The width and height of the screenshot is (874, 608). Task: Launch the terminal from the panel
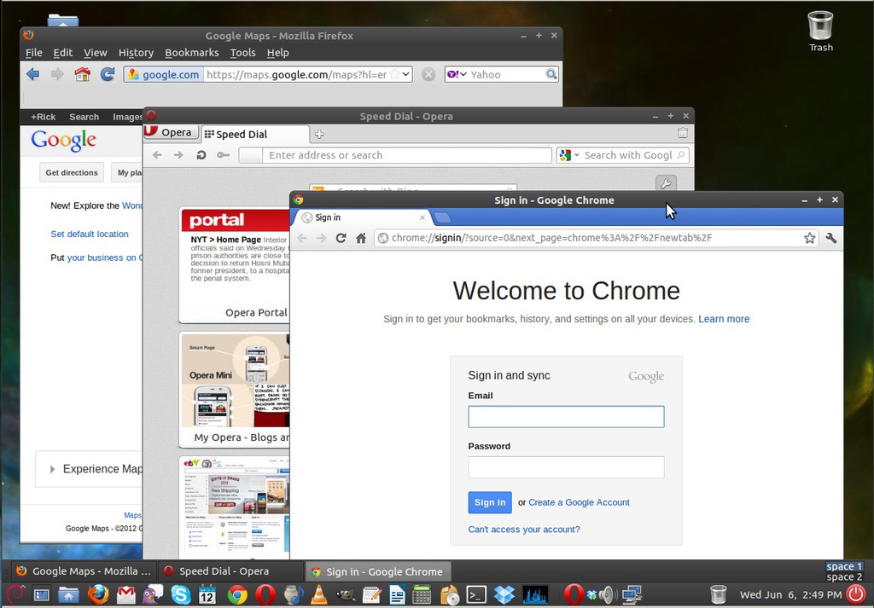pos(476,594)
